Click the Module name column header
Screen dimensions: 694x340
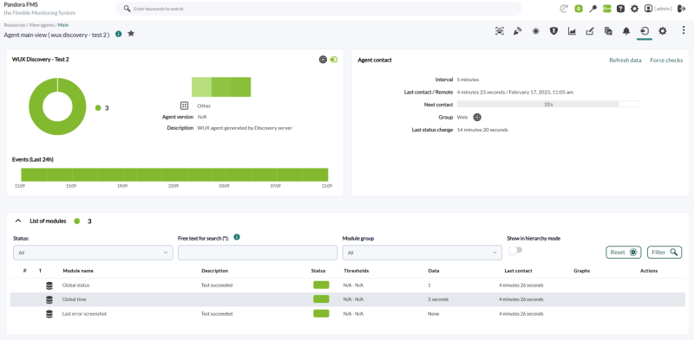click(x=78, y=271)
